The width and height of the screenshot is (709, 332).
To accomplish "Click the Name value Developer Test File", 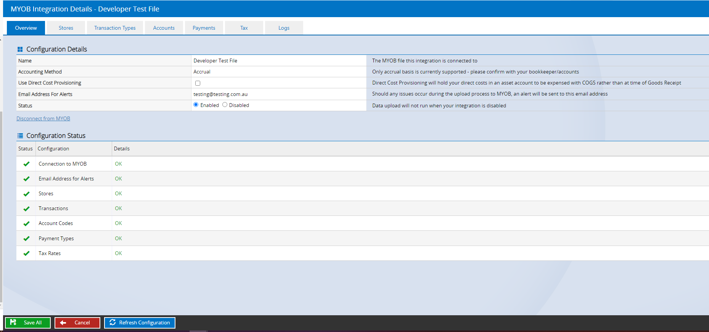I will coord(215,61).
